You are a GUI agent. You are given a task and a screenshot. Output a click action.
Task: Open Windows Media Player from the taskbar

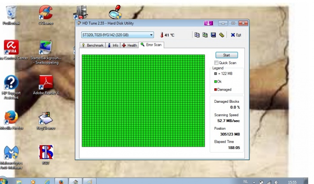33,181
